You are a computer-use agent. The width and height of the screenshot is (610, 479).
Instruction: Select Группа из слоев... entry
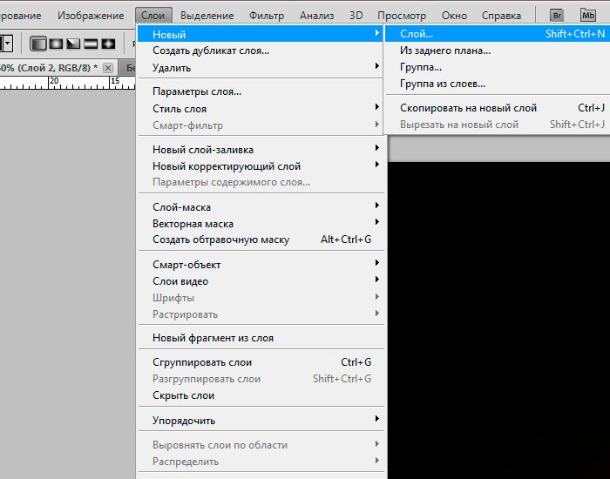pyautogui.click(x=442, y=84)
